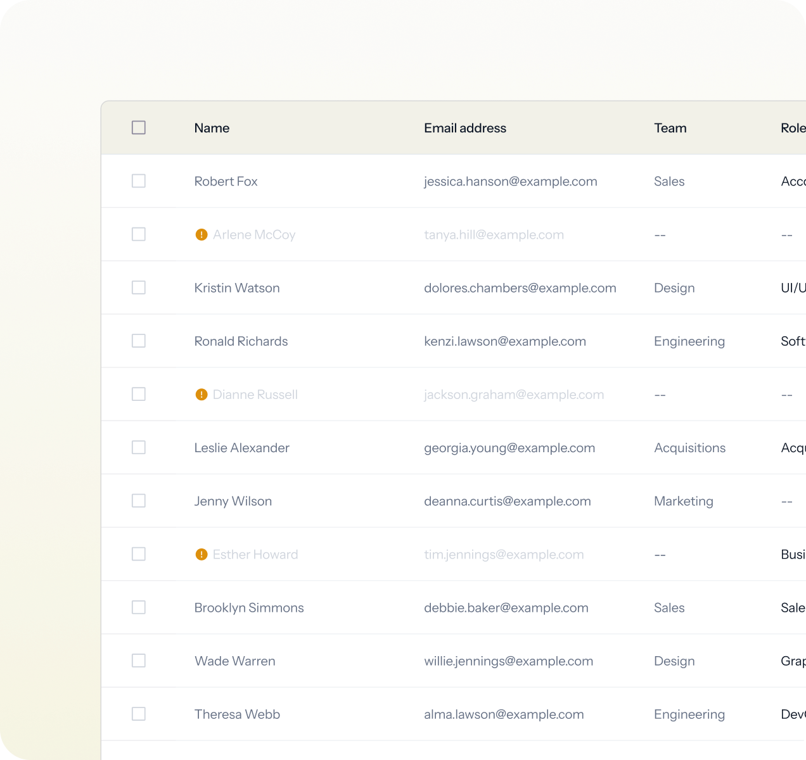Tick the Brooklyn Simmons checkbox
The width and height of the screenshot is (806, 760).
pos(139,607)
